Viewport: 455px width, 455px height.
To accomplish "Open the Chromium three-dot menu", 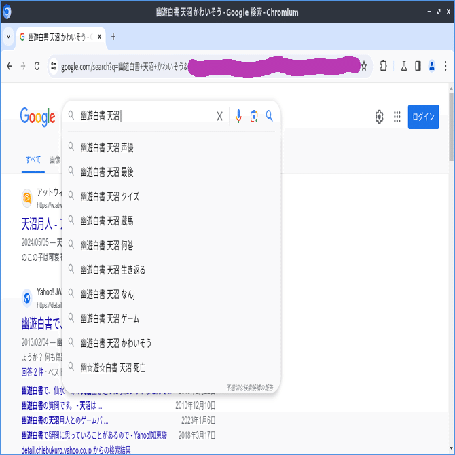I will (445, 66).
